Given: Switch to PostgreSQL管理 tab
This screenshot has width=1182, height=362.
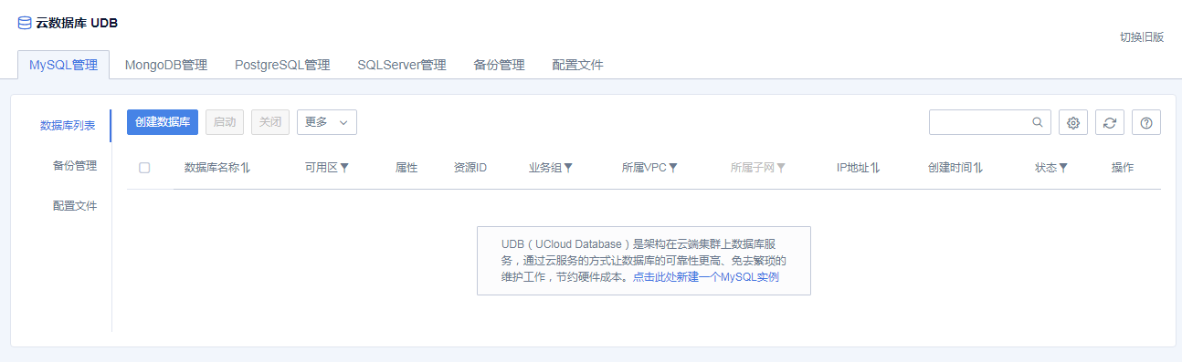Looking at the screenshot, I should point(282,65).
